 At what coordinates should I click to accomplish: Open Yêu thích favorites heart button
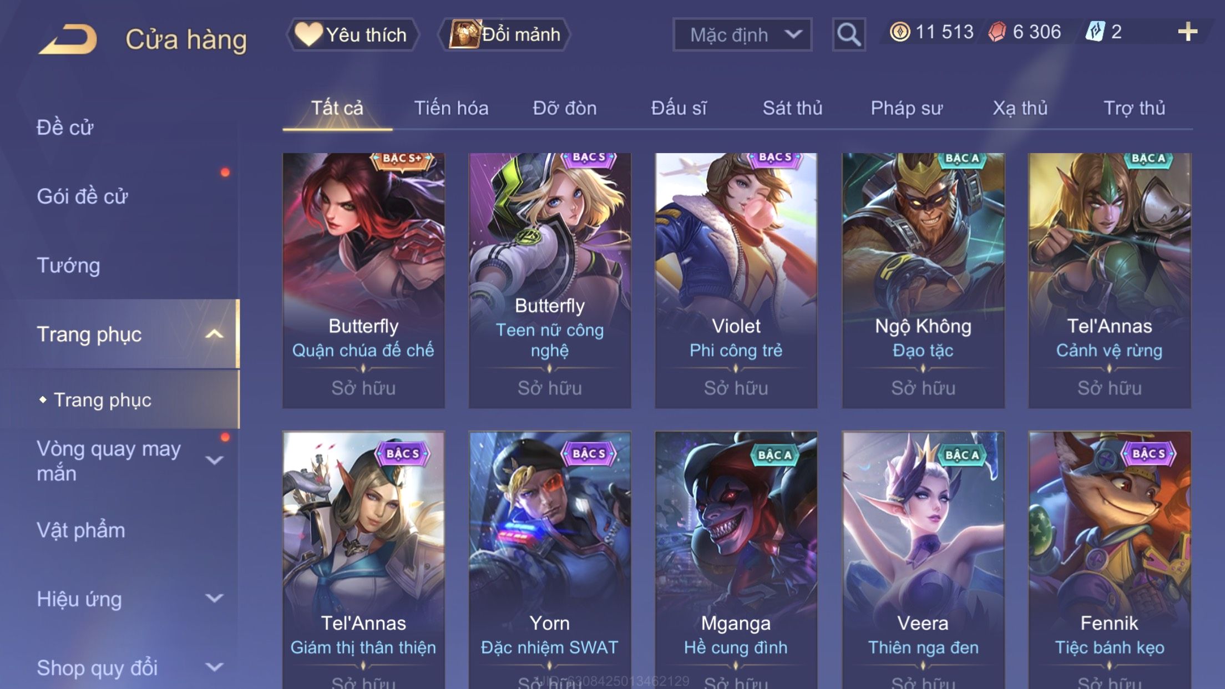352,35
